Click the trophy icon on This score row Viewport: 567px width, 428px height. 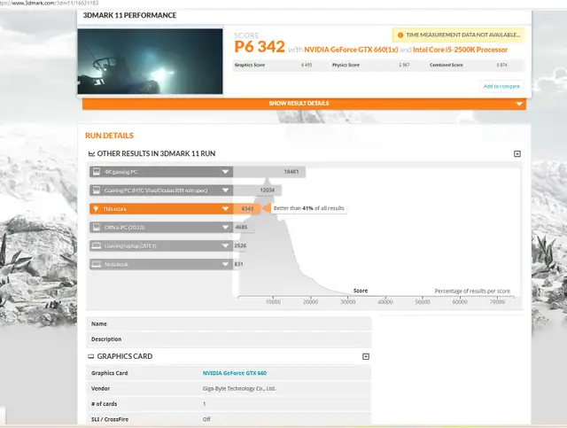point(96,209)
